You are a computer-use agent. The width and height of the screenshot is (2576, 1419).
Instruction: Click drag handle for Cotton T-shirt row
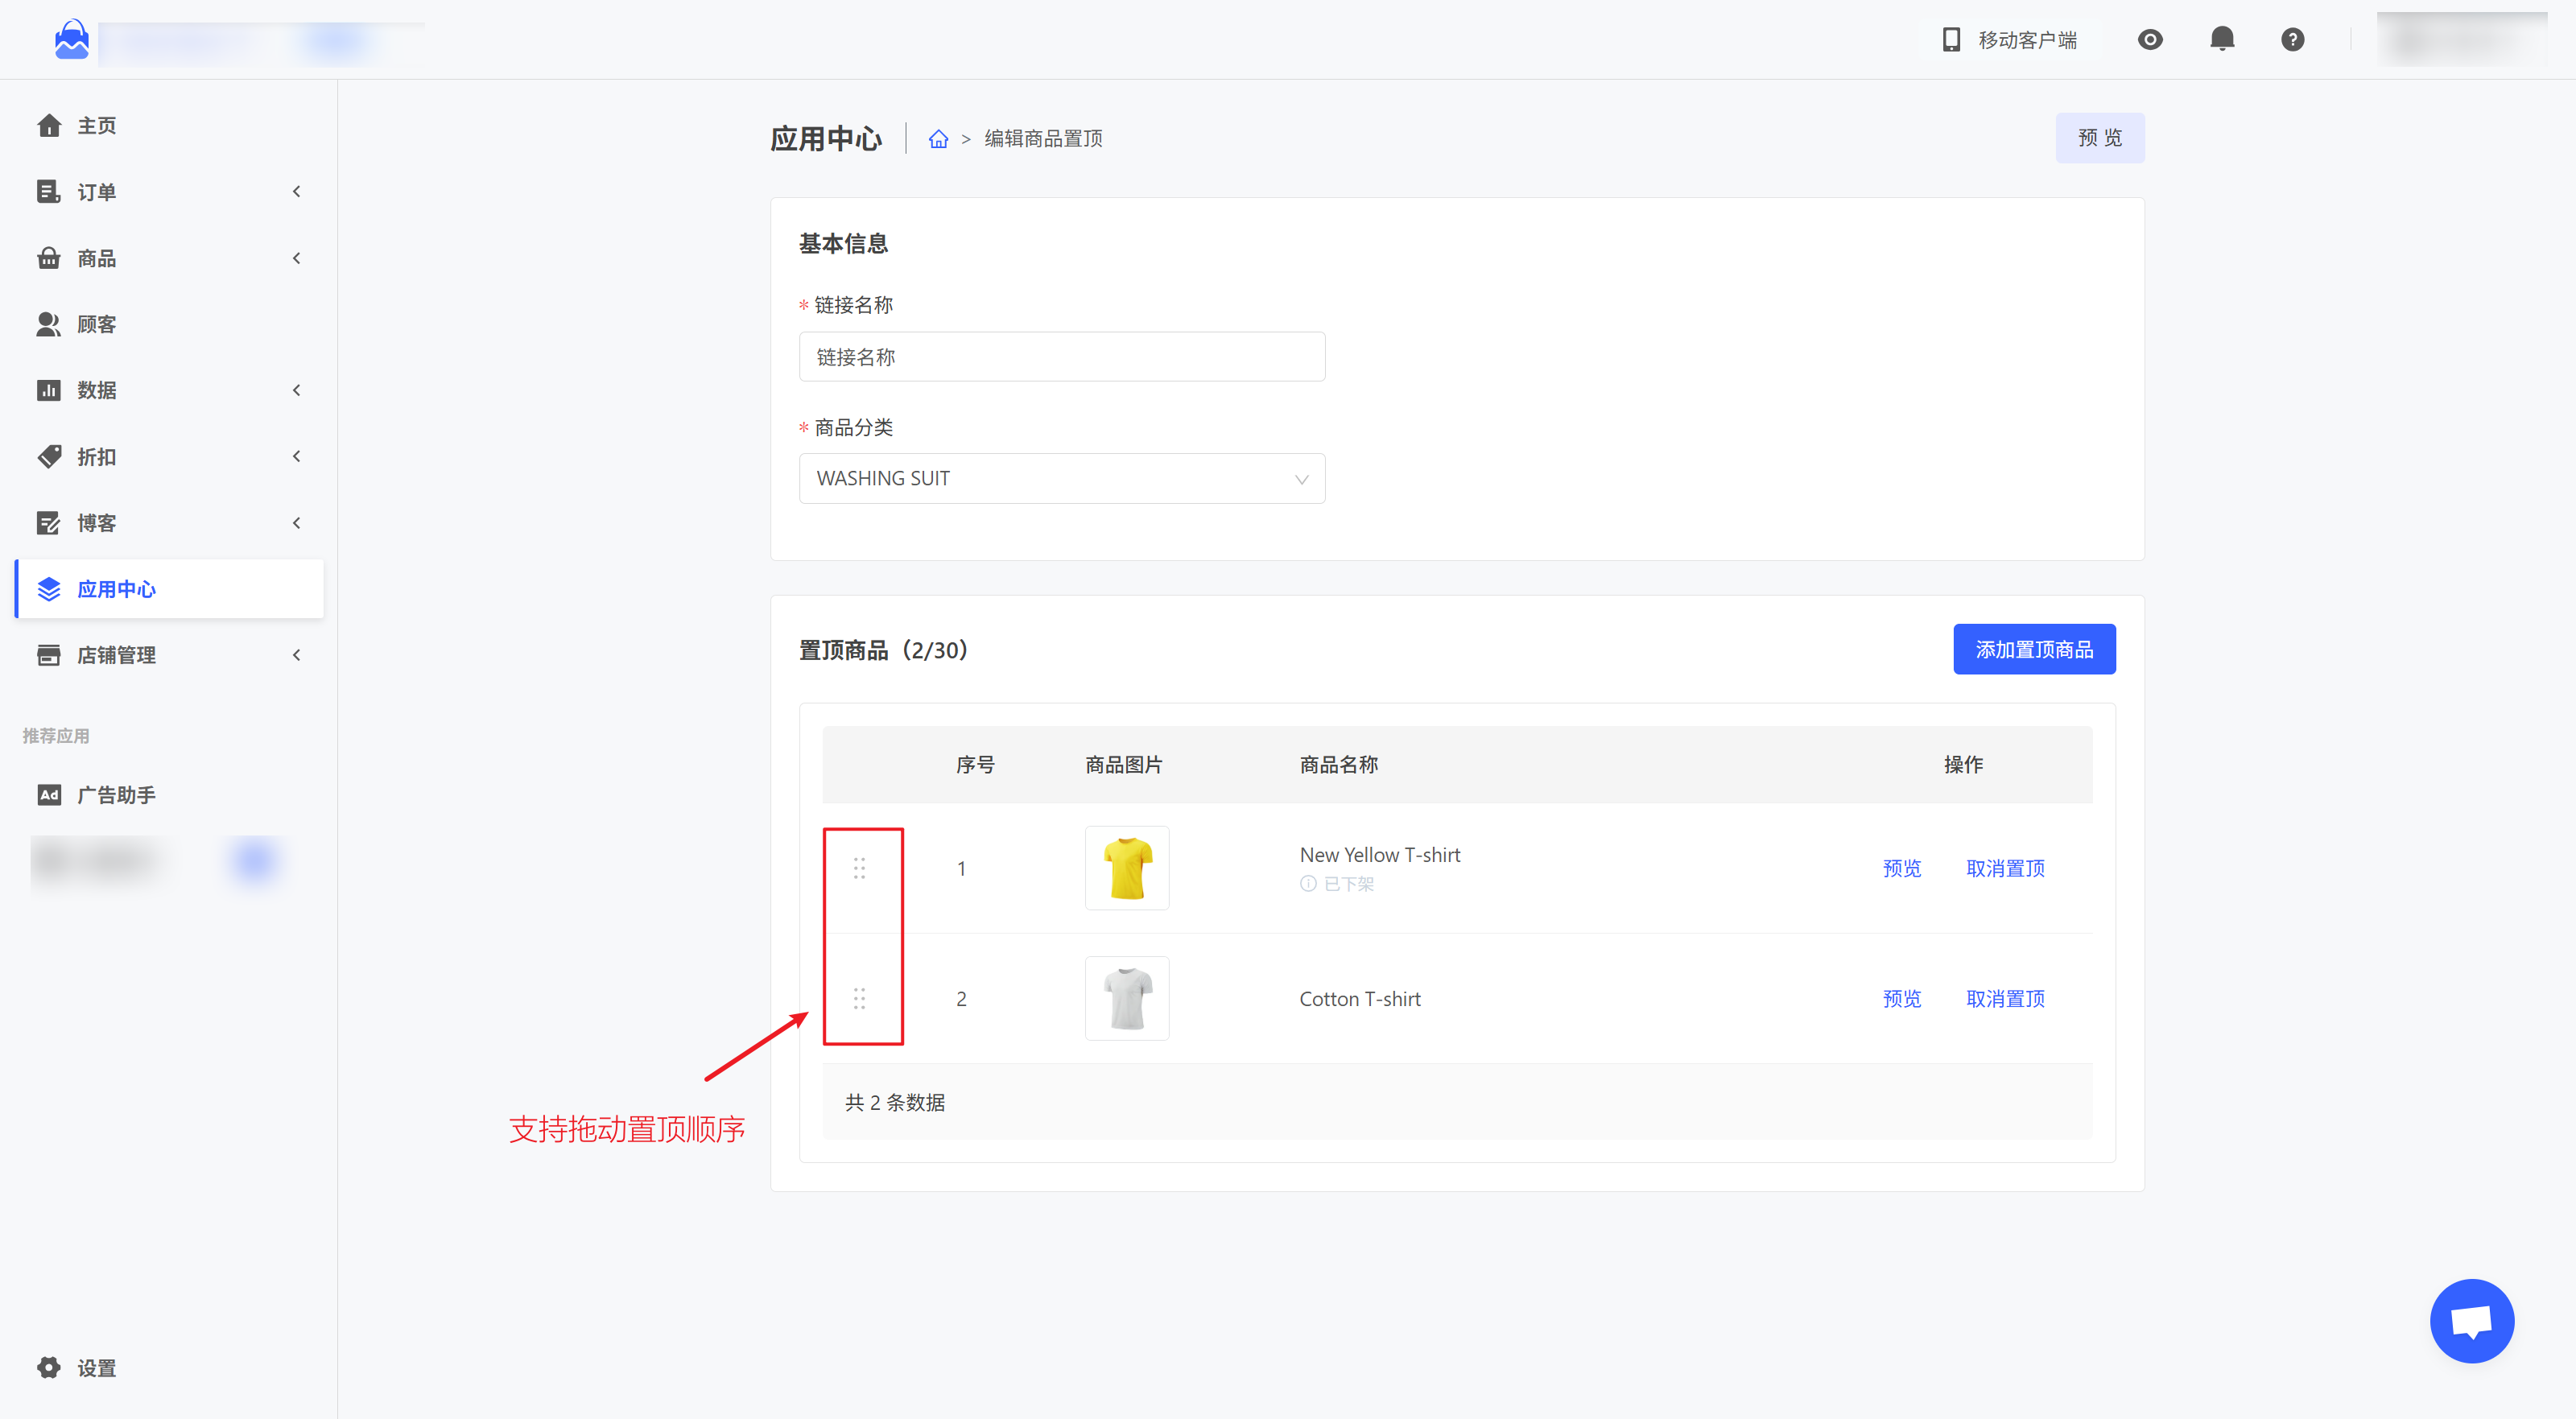click(x=859, y=998)
